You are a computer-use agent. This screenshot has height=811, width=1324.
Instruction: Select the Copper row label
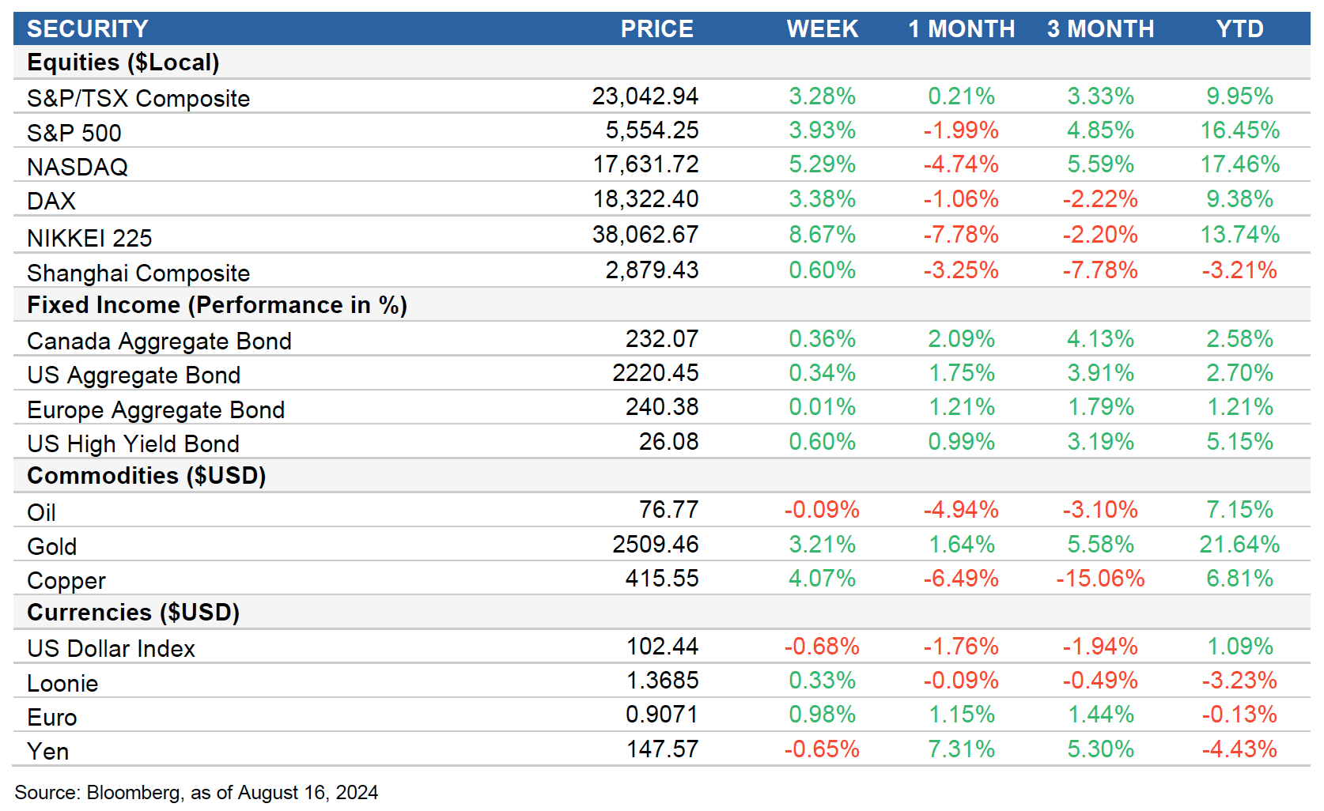pyautogui.click(x=66, y=582)
